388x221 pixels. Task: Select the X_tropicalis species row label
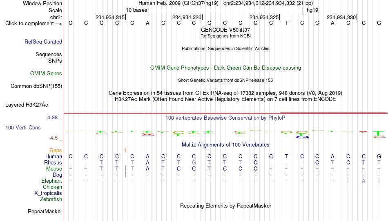(48, 193)
